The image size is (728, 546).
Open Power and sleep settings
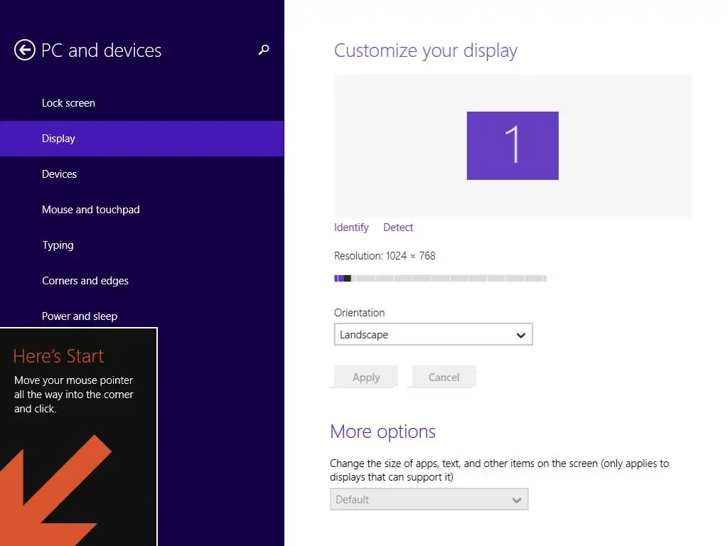(141, 316)
